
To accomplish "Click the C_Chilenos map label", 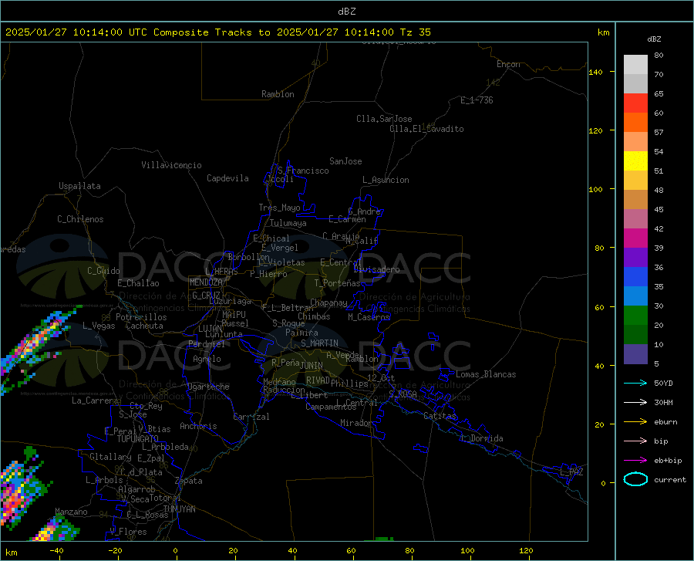I will coord(80,219).
